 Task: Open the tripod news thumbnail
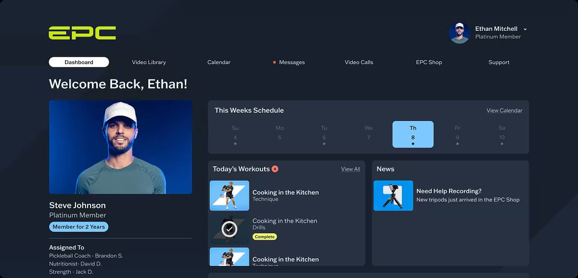pos(393,196)
